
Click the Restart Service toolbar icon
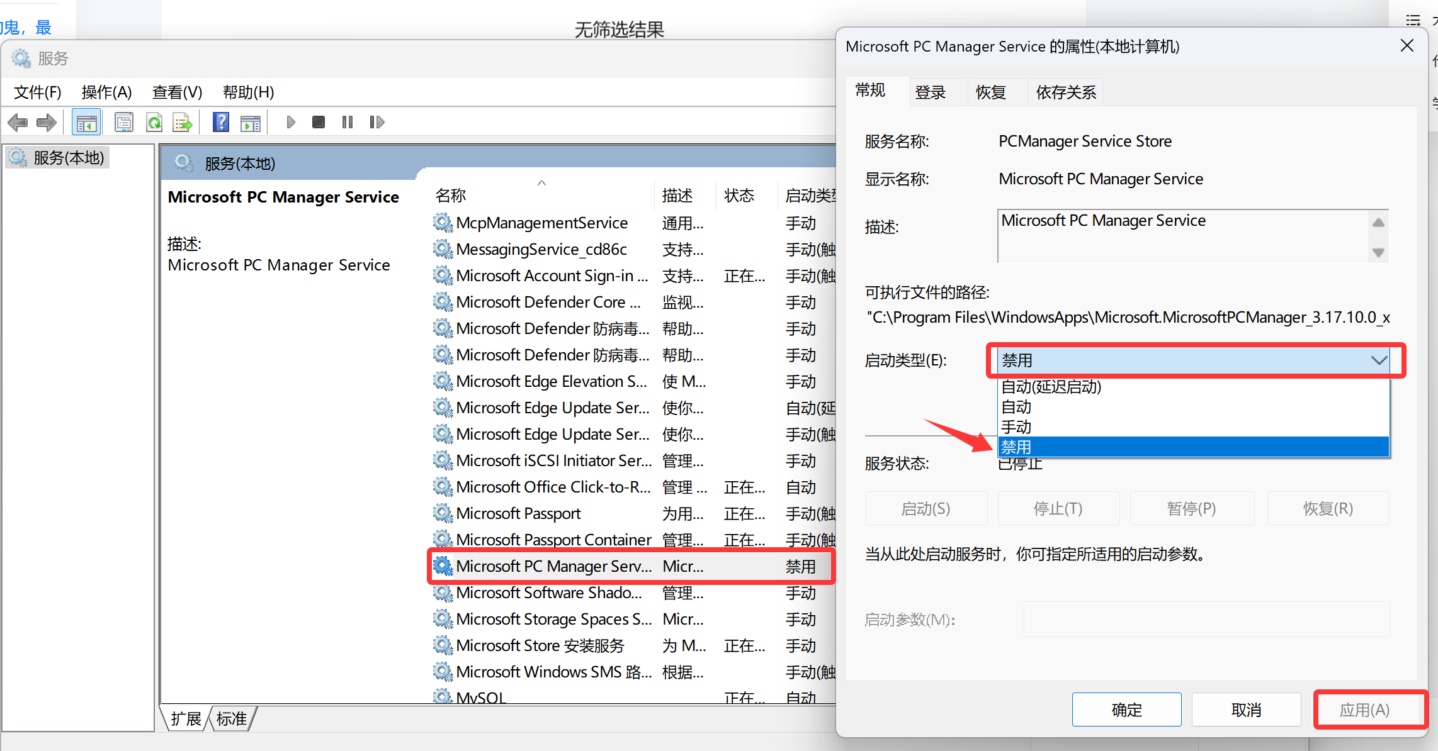376,122
